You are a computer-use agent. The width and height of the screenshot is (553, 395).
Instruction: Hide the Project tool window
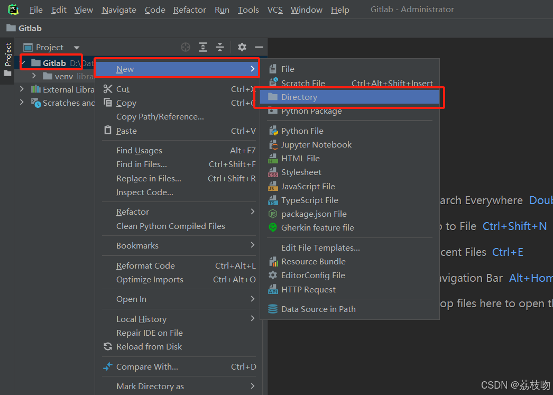pyautogui.click(x=259, y=47)
